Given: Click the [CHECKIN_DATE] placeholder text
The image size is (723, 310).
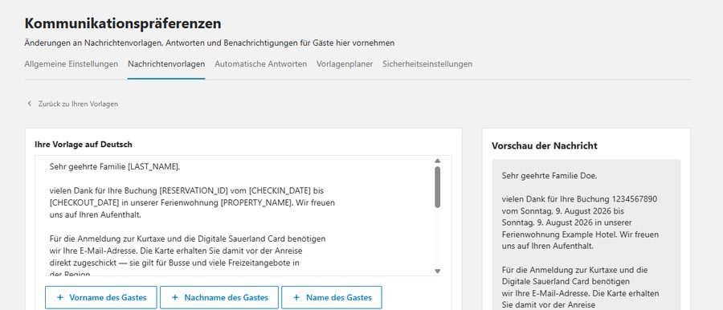Looking at the screenshot, I should coord(280,190).
